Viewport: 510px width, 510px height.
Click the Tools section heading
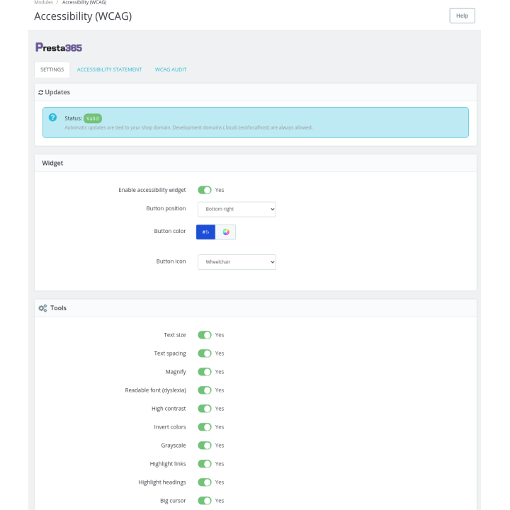pos(58,308)
